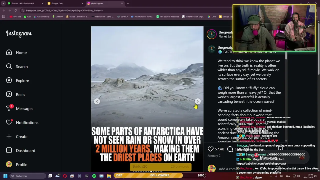Click Create plus in Instagram sidebar
The image size is (320, 180).
pos(16,136)
